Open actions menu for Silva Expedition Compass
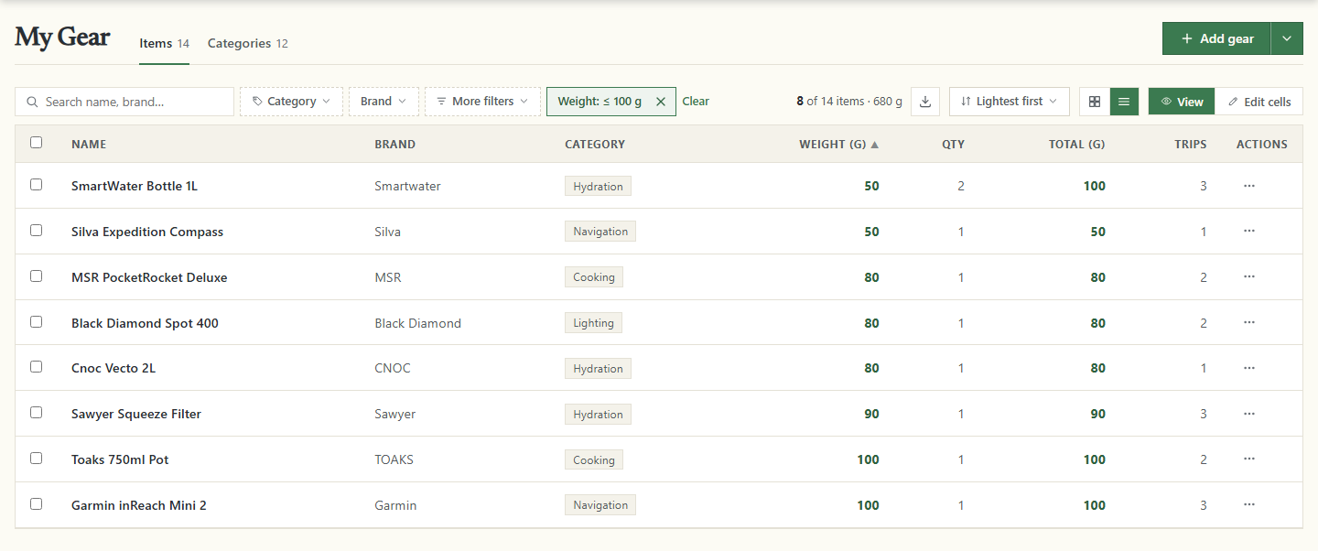Viewport: 1318px width, 551px height. click(1249, 232)
